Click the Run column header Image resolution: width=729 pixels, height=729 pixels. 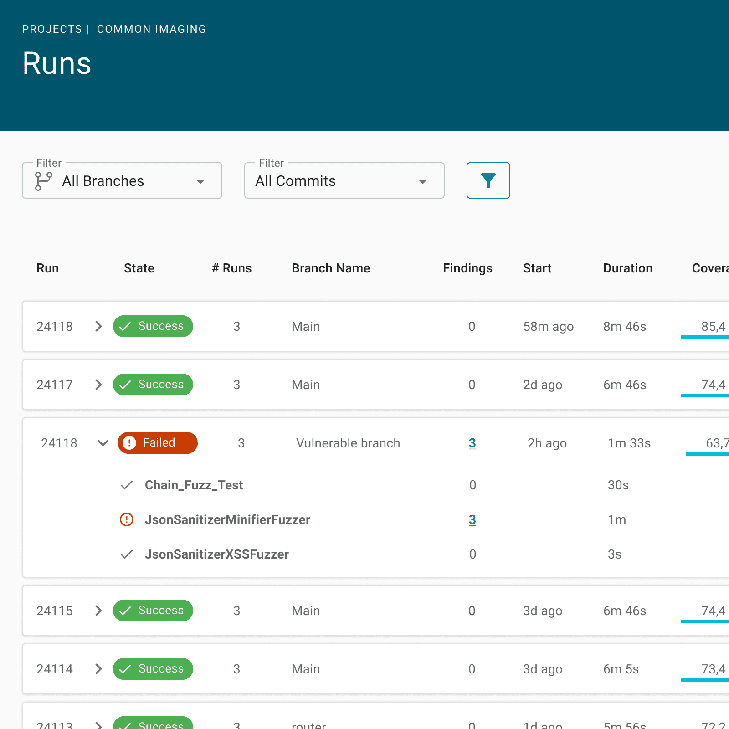tap(48, 268)
